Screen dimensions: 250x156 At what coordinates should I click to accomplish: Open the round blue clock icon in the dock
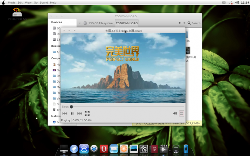click(94, 149)
